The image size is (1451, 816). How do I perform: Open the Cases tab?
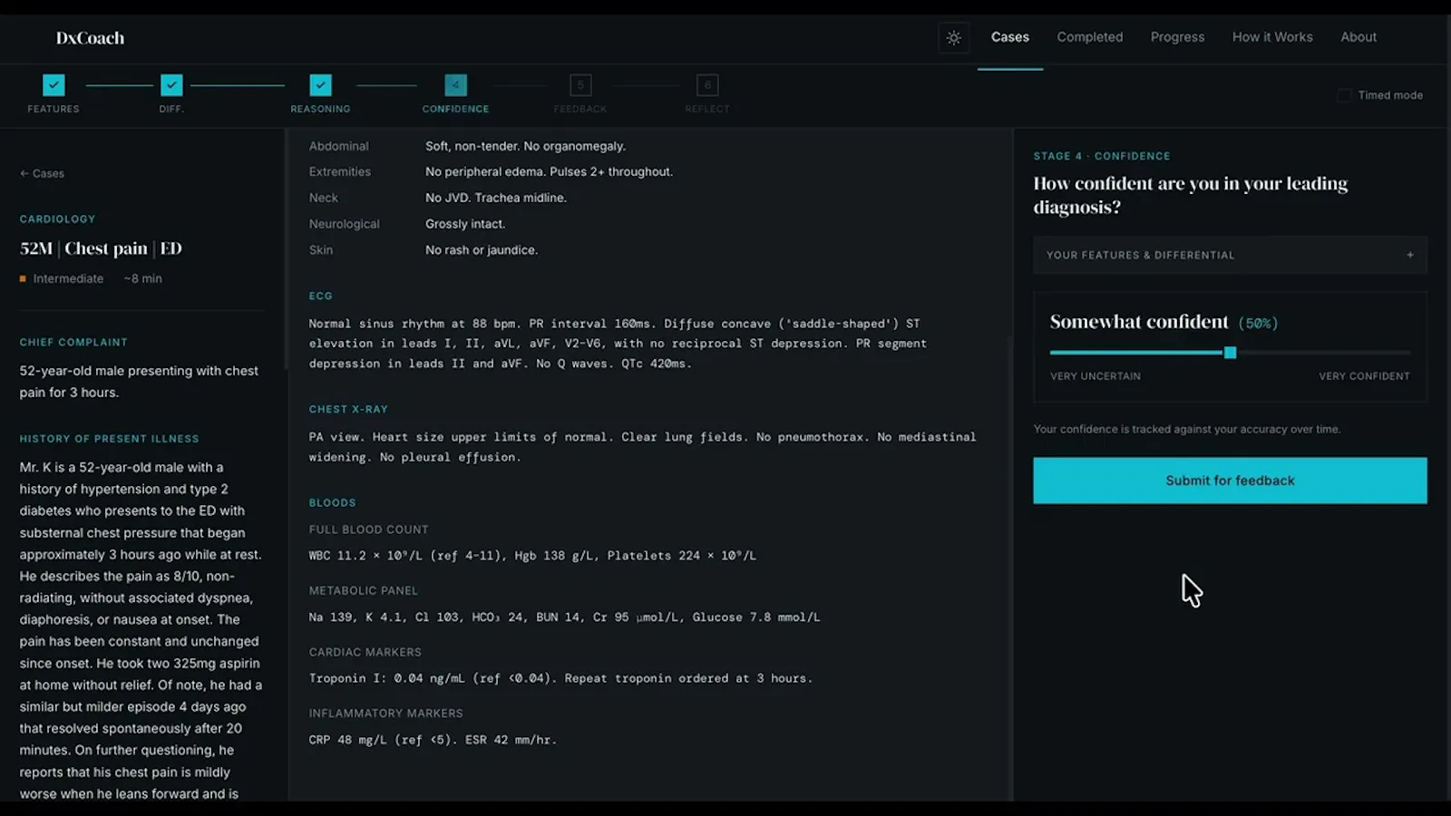coord(1009,37)
